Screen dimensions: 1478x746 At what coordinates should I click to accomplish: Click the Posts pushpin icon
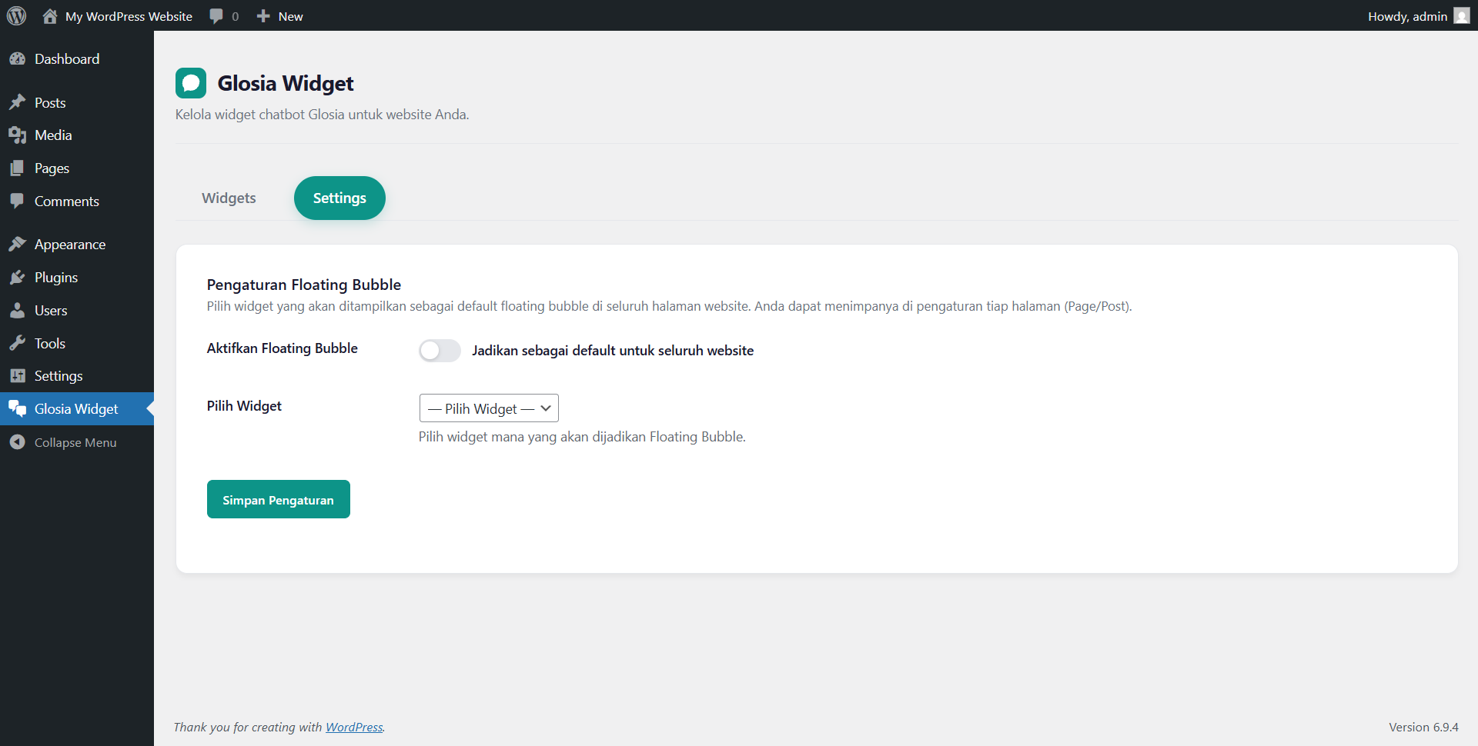[x=18, y=102]
